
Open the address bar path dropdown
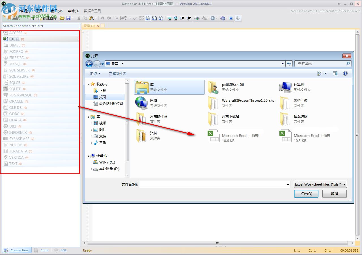(x=283, y=64)
